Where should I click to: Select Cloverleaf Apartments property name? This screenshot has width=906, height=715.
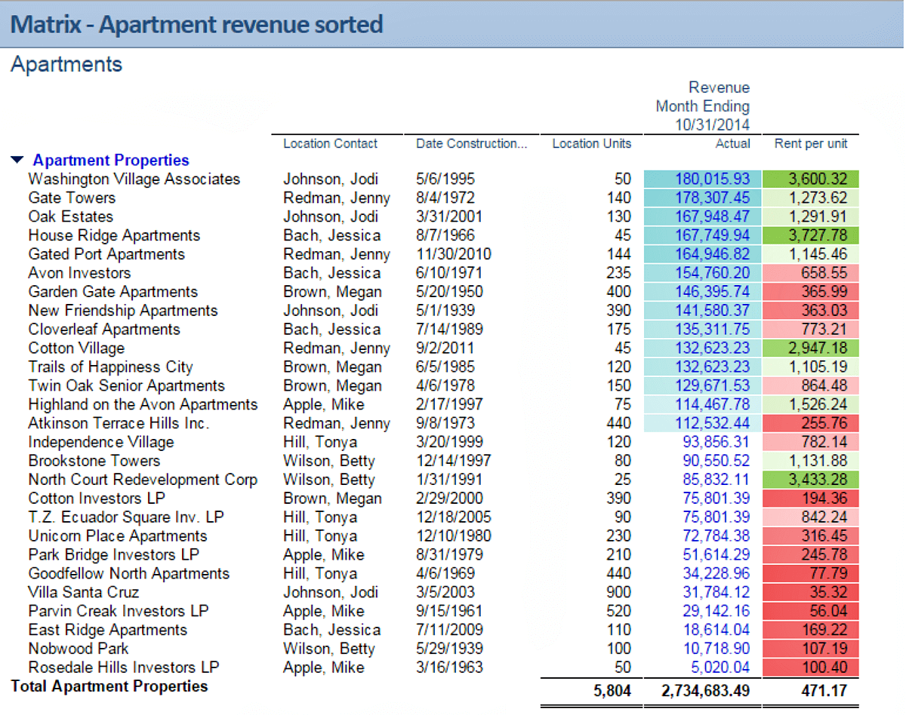(x=104, y=330)
